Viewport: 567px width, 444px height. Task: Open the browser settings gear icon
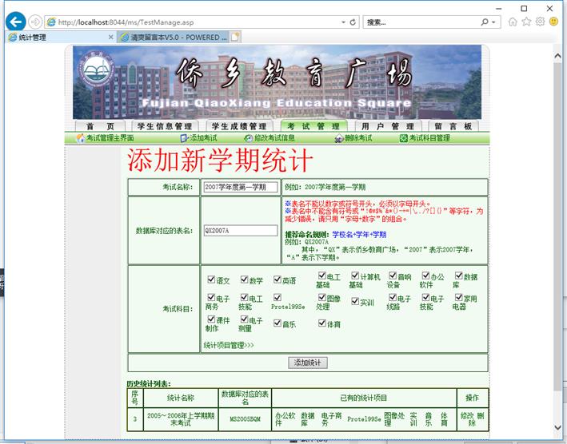(541, 22)
